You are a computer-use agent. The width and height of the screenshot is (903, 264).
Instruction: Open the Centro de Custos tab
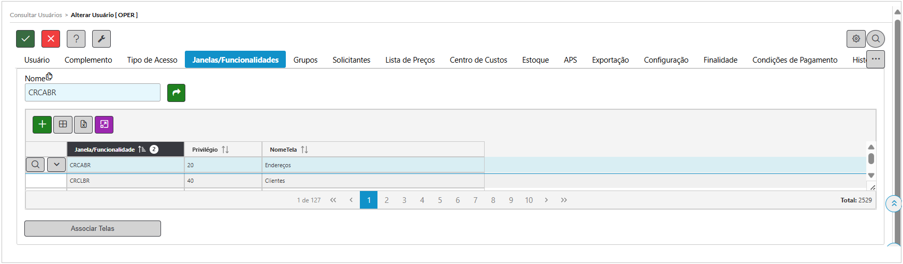(x=478, y=60)
